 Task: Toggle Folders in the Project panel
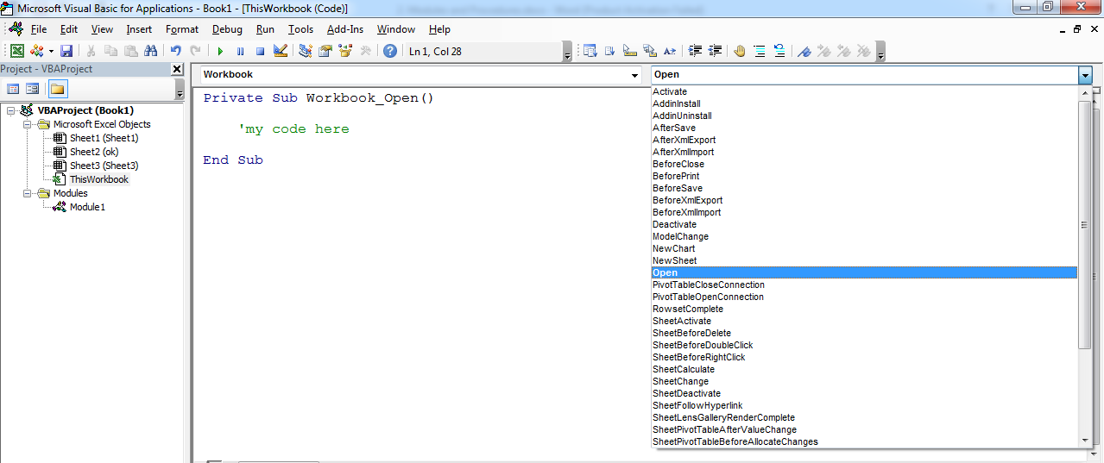pyautogui.click(x=58, y=89)
